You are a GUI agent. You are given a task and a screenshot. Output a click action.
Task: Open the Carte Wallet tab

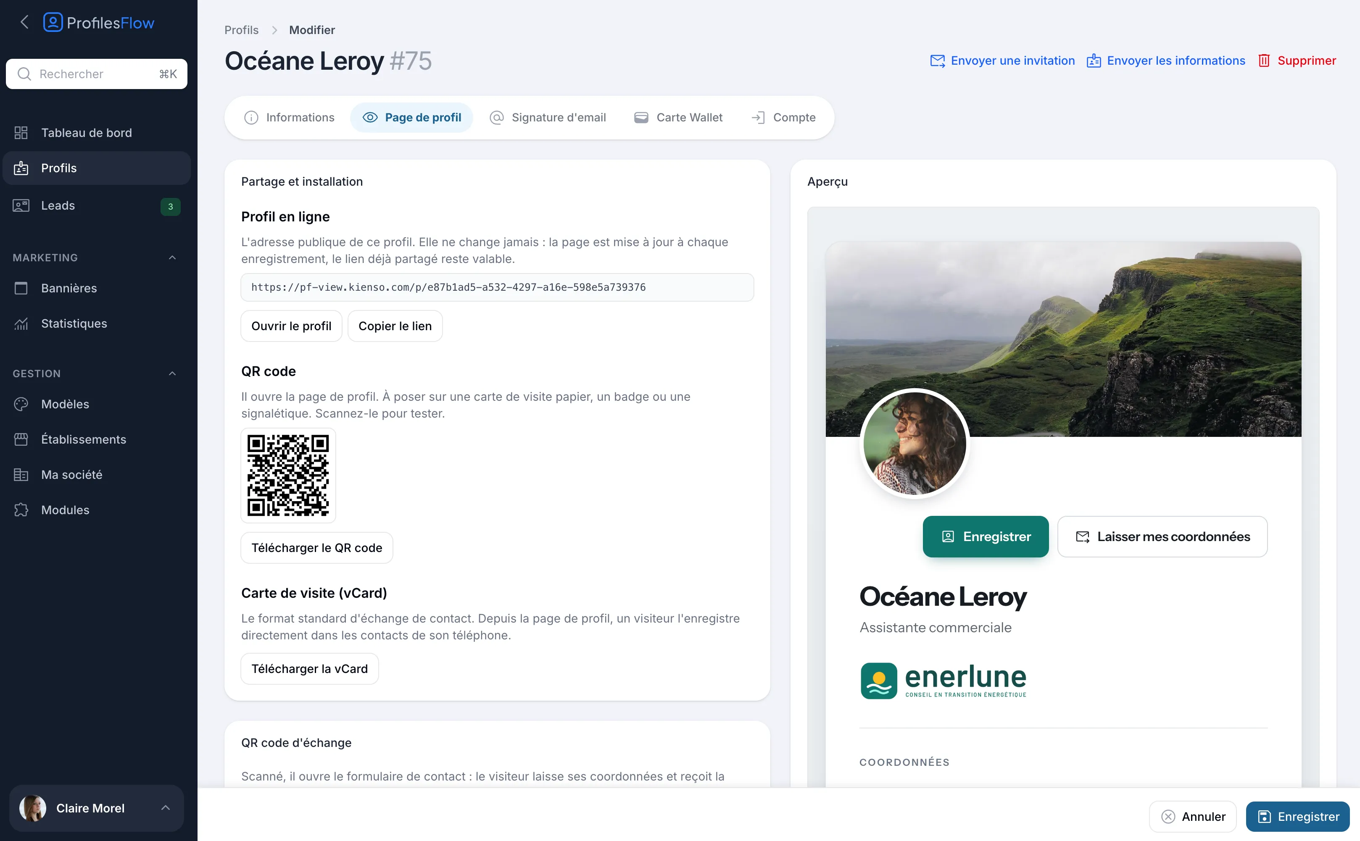coord(678,117)
